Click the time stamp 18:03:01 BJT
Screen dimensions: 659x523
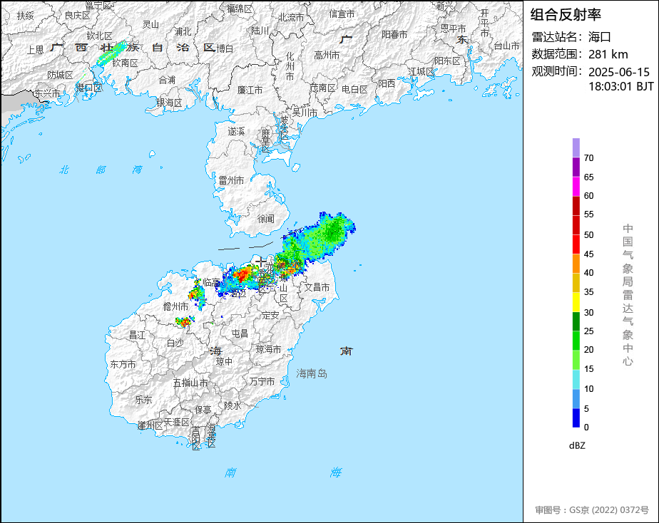621,86
